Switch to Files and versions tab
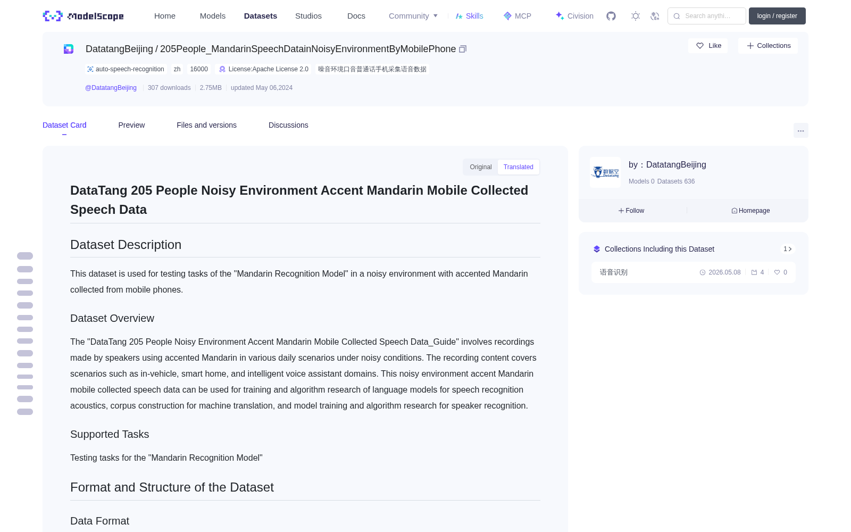Viewport: 851px width, 532px height. point(206,125)
